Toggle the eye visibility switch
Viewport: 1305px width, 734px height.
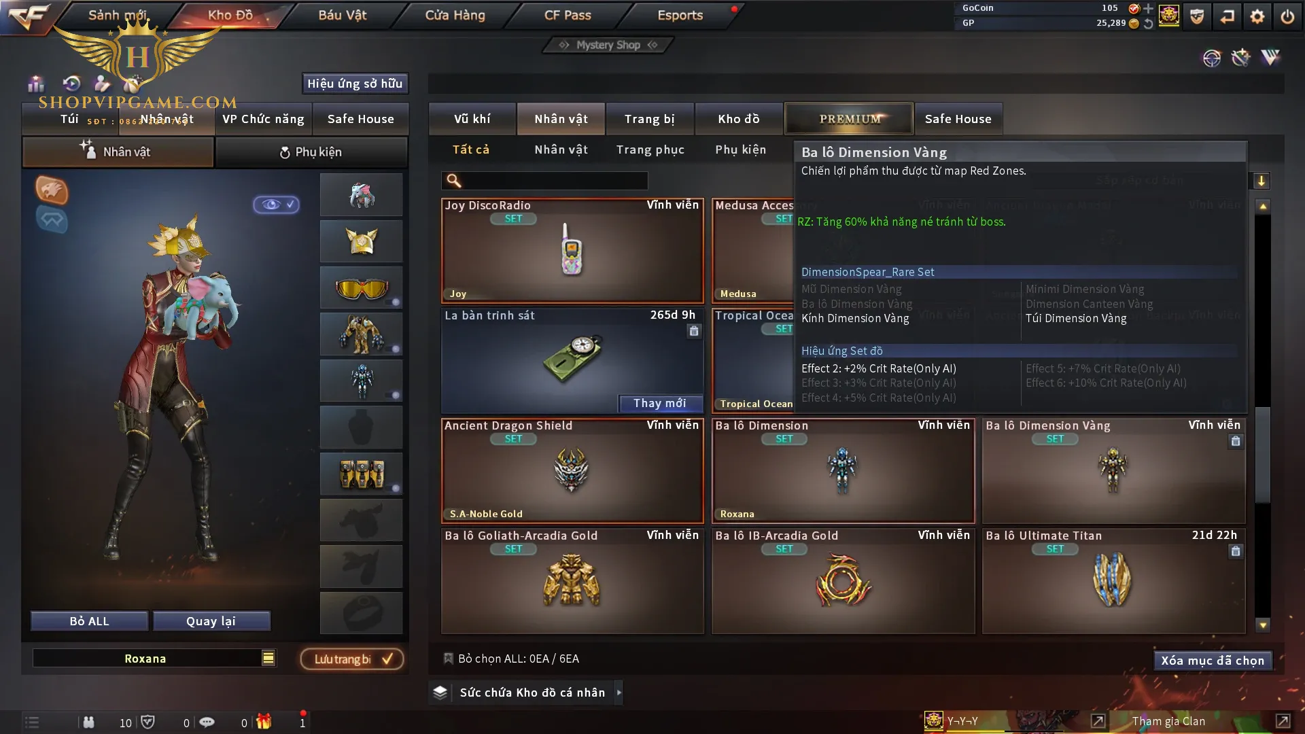(277, 204)
